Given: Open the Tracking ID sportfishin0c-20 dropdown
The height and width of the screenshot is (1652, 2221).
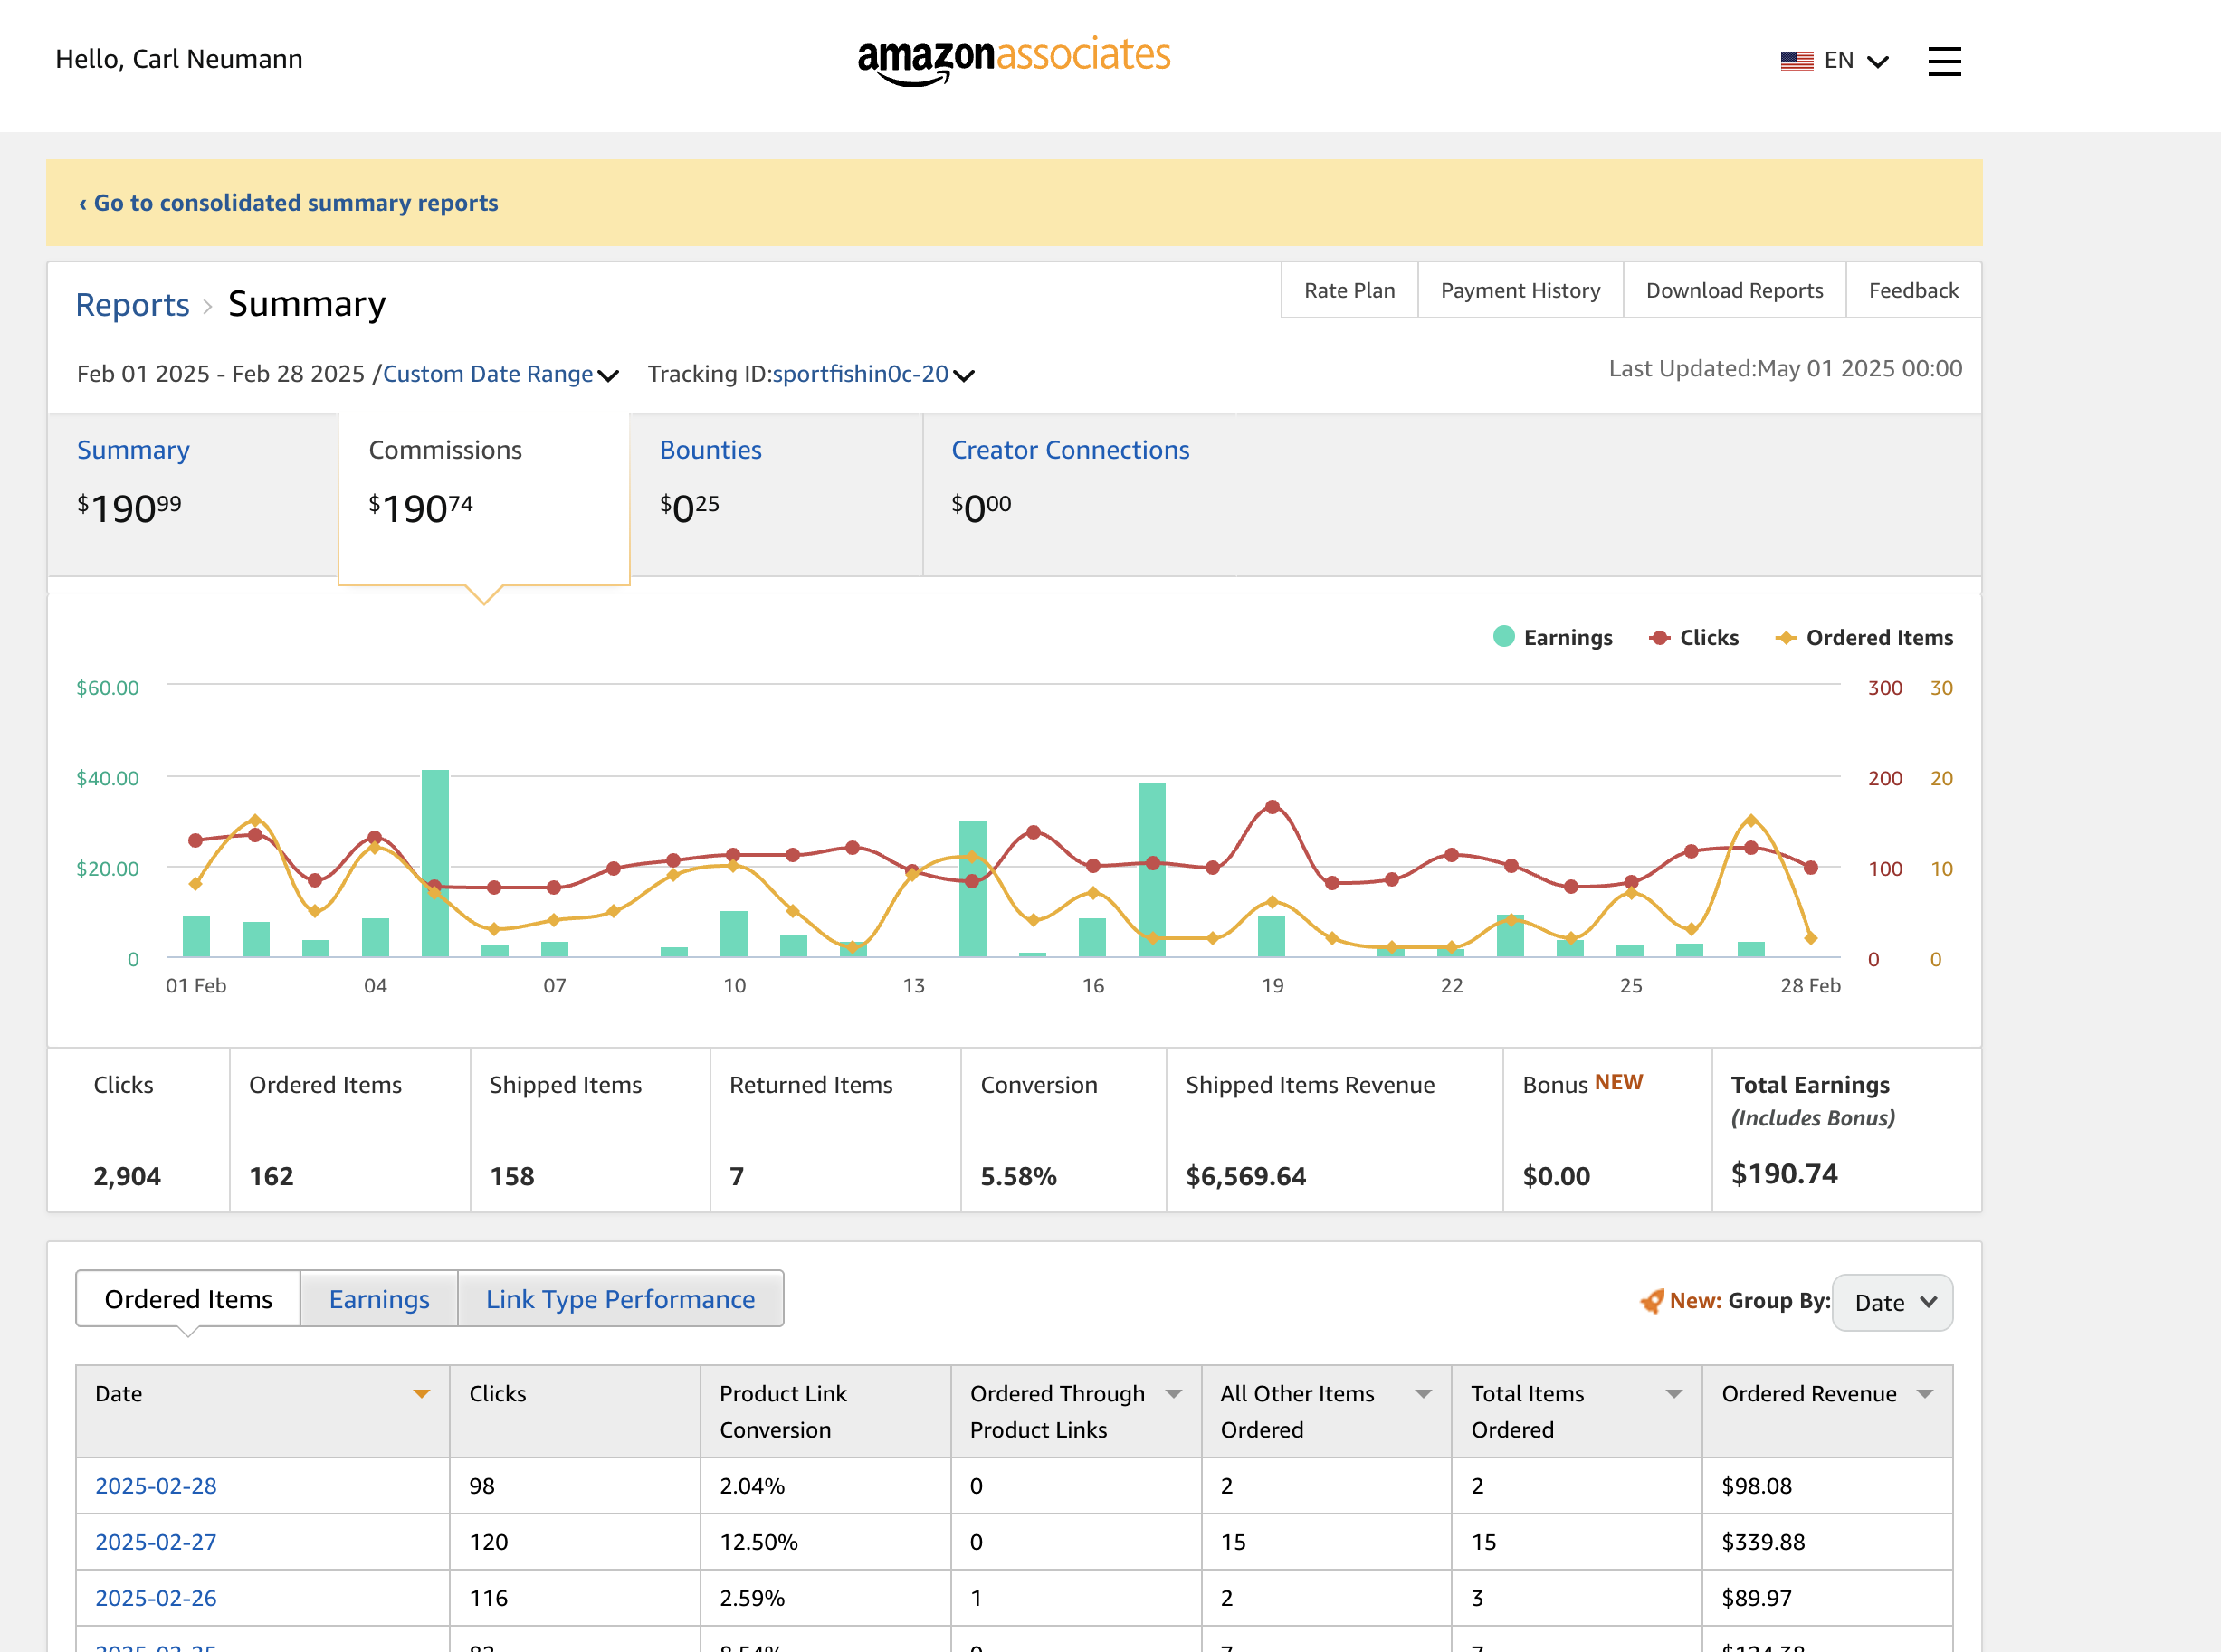Looking at the screenshot, I should click(872, 374).
